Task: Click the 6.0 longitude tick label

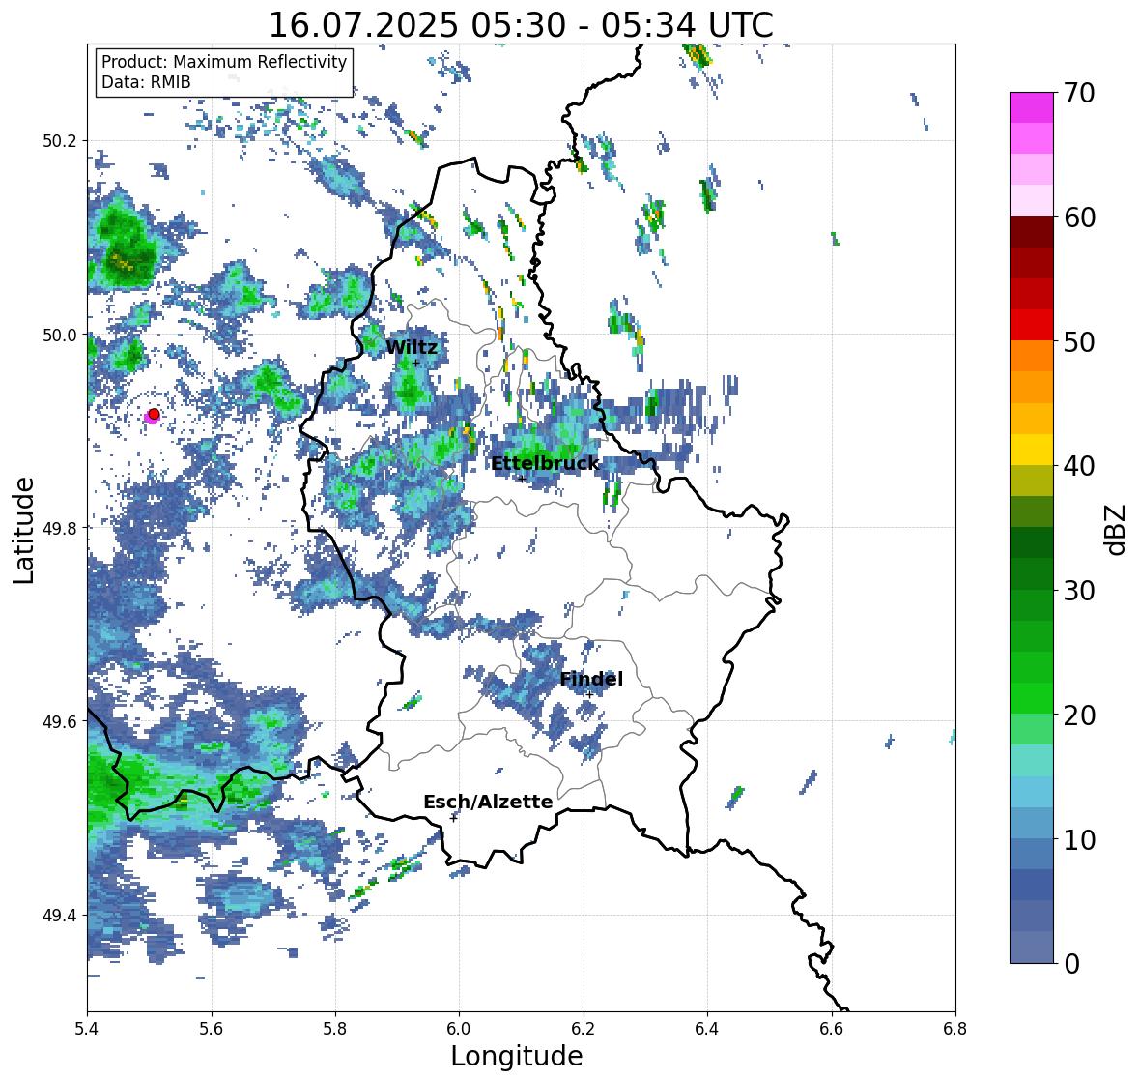Action: tap(459, 1029)
